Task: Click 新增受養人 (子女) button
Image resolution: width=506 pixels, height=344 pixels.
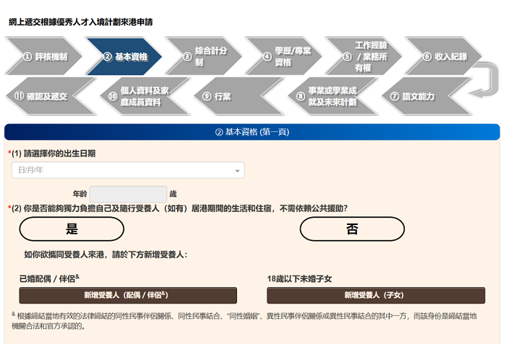Action: [376, 296]
